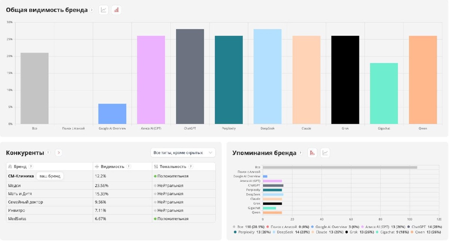This screenshot has width=449, height=241.
Task: Click the red arrow beside Конкуренты heading
Action: tap(58, 152)
